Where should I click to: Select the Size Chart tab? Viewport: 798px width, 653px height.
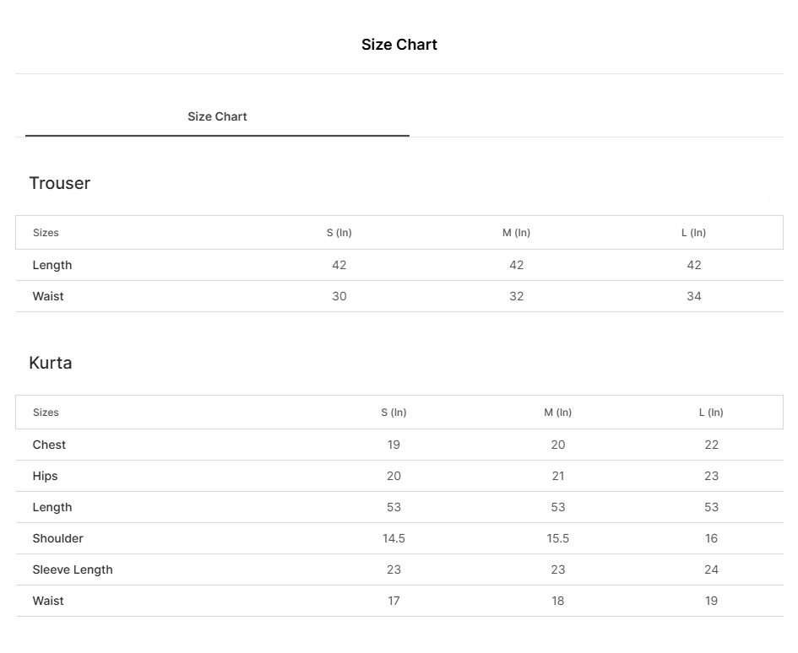pos(217,116)
